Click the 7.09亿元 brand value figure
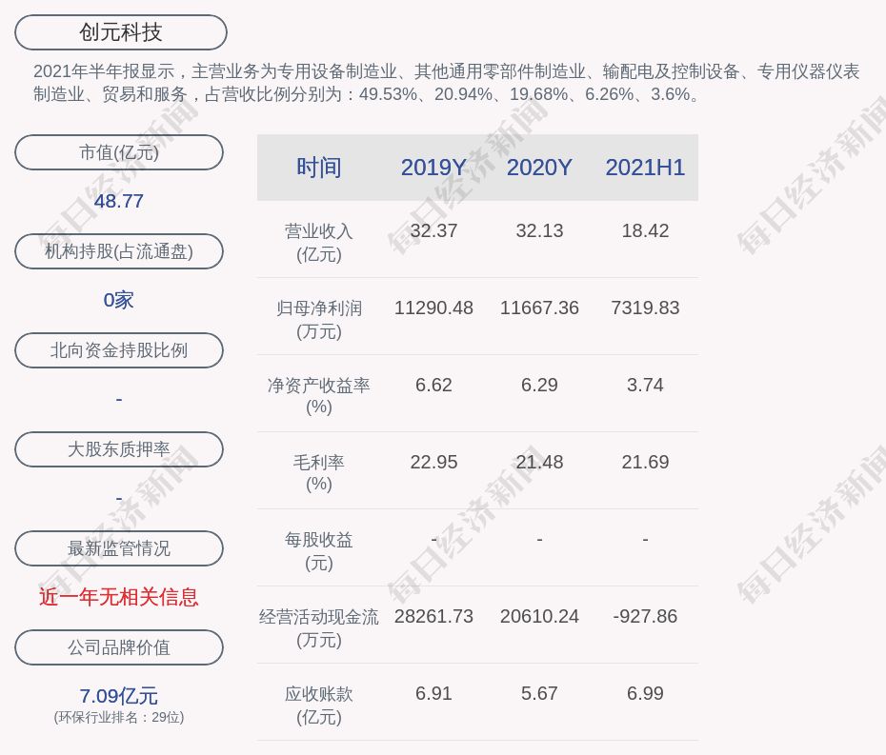 (x=119, y=696)
